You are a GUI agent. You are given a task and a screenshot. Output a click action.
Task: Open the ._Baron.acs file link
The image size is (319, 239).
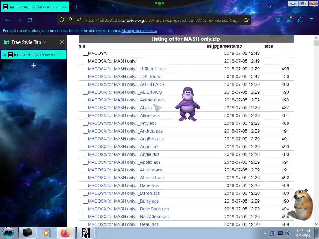click(x=122, y=193)
